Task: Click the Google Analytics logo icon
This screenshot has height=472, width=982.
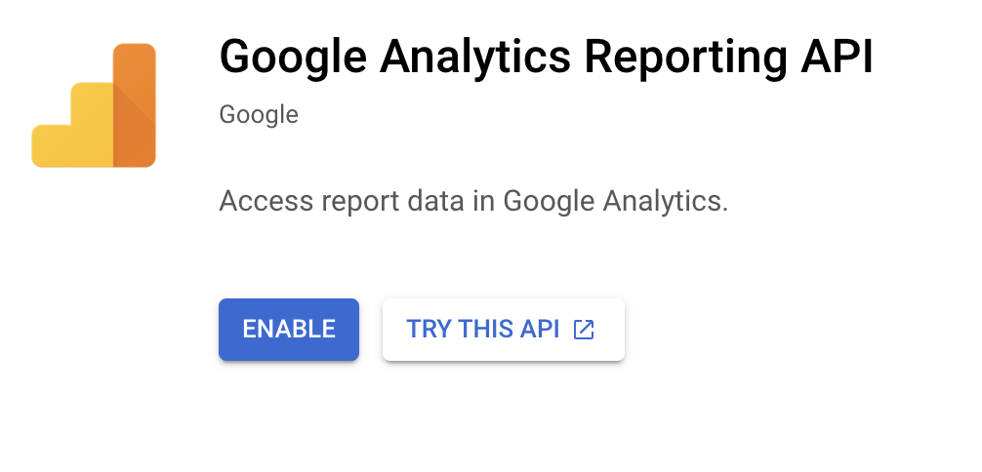Action: pos(94,105)
